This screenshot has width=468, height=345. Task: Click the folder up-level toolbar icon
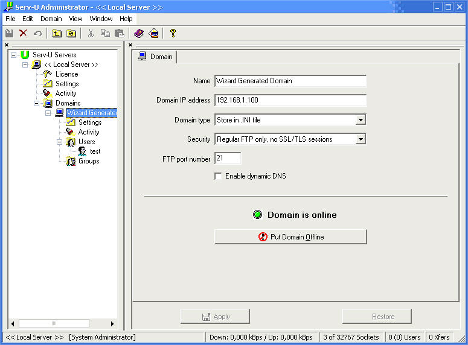coord(57,33)
